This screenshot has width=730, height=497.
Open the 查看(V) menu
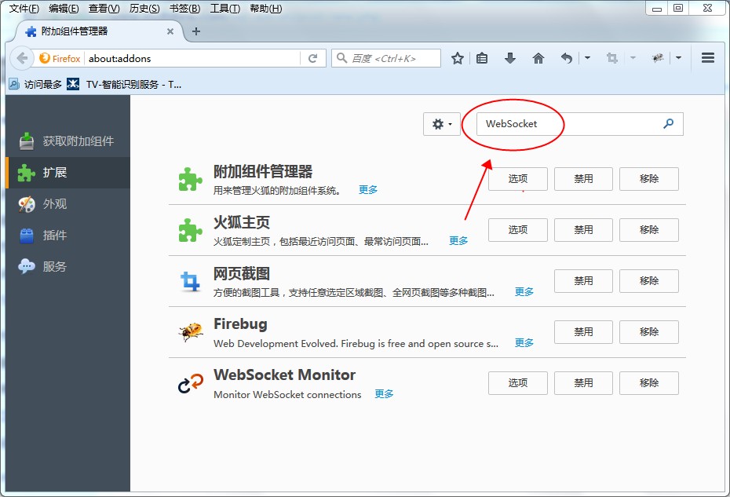104,9
